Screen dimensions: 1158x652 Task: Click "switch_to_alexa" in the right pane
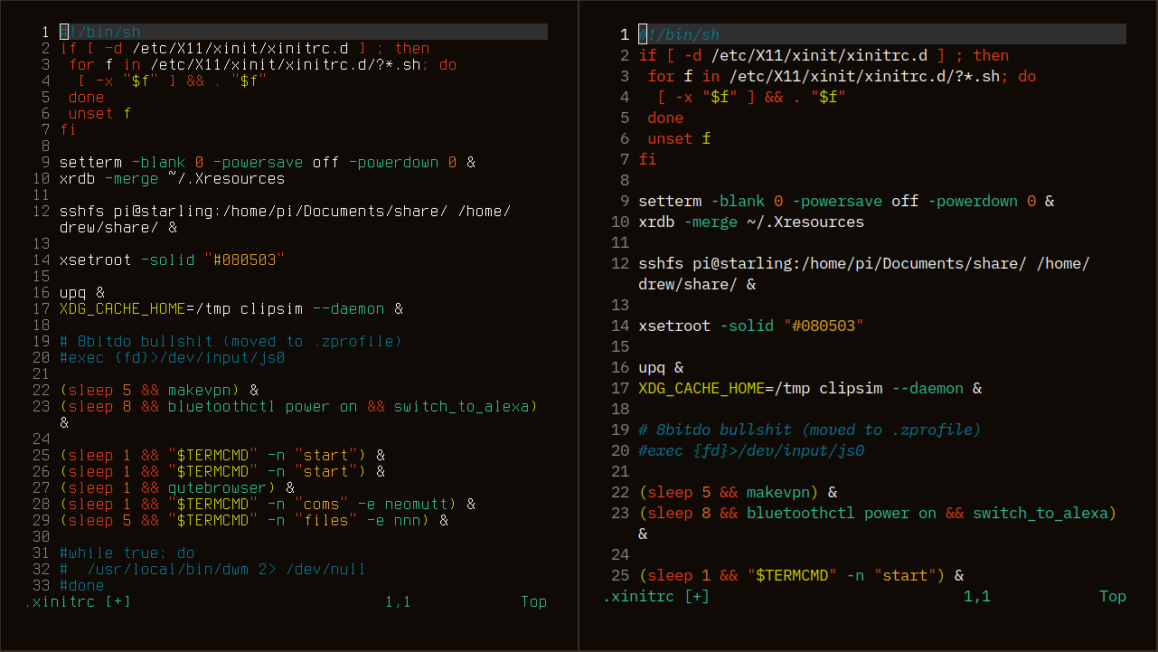tap(1040, 514)
